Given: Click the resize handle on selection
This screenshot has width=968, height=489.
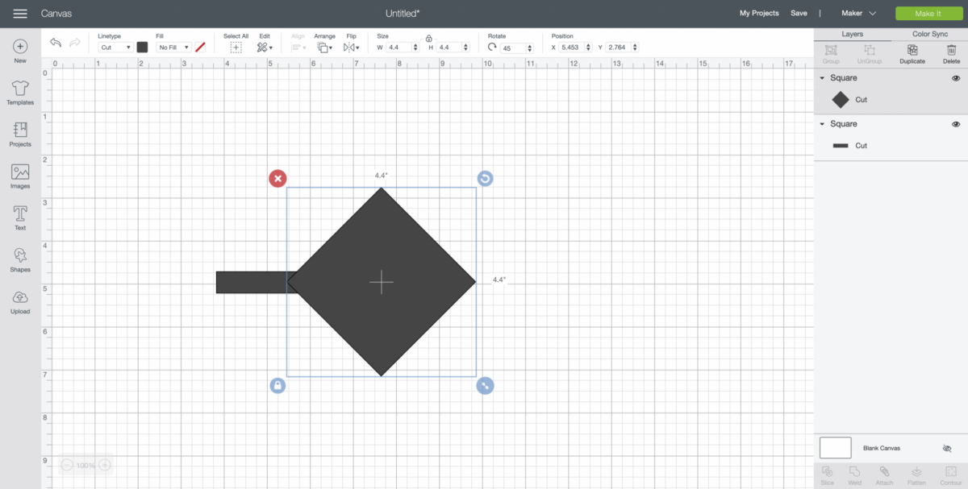Looking at the screenshot, I should pos(485,386).
